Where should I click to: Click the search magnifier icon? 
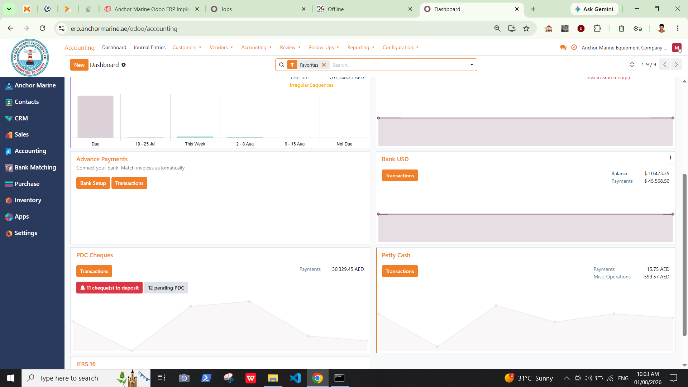tap(282, 65)
